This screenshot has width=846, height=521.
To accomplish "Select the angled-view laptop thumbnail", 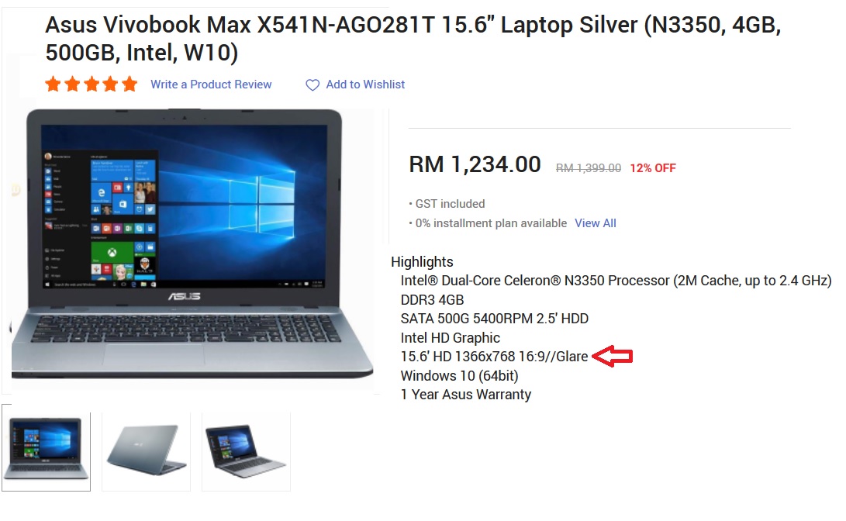I will coord(246,451).
